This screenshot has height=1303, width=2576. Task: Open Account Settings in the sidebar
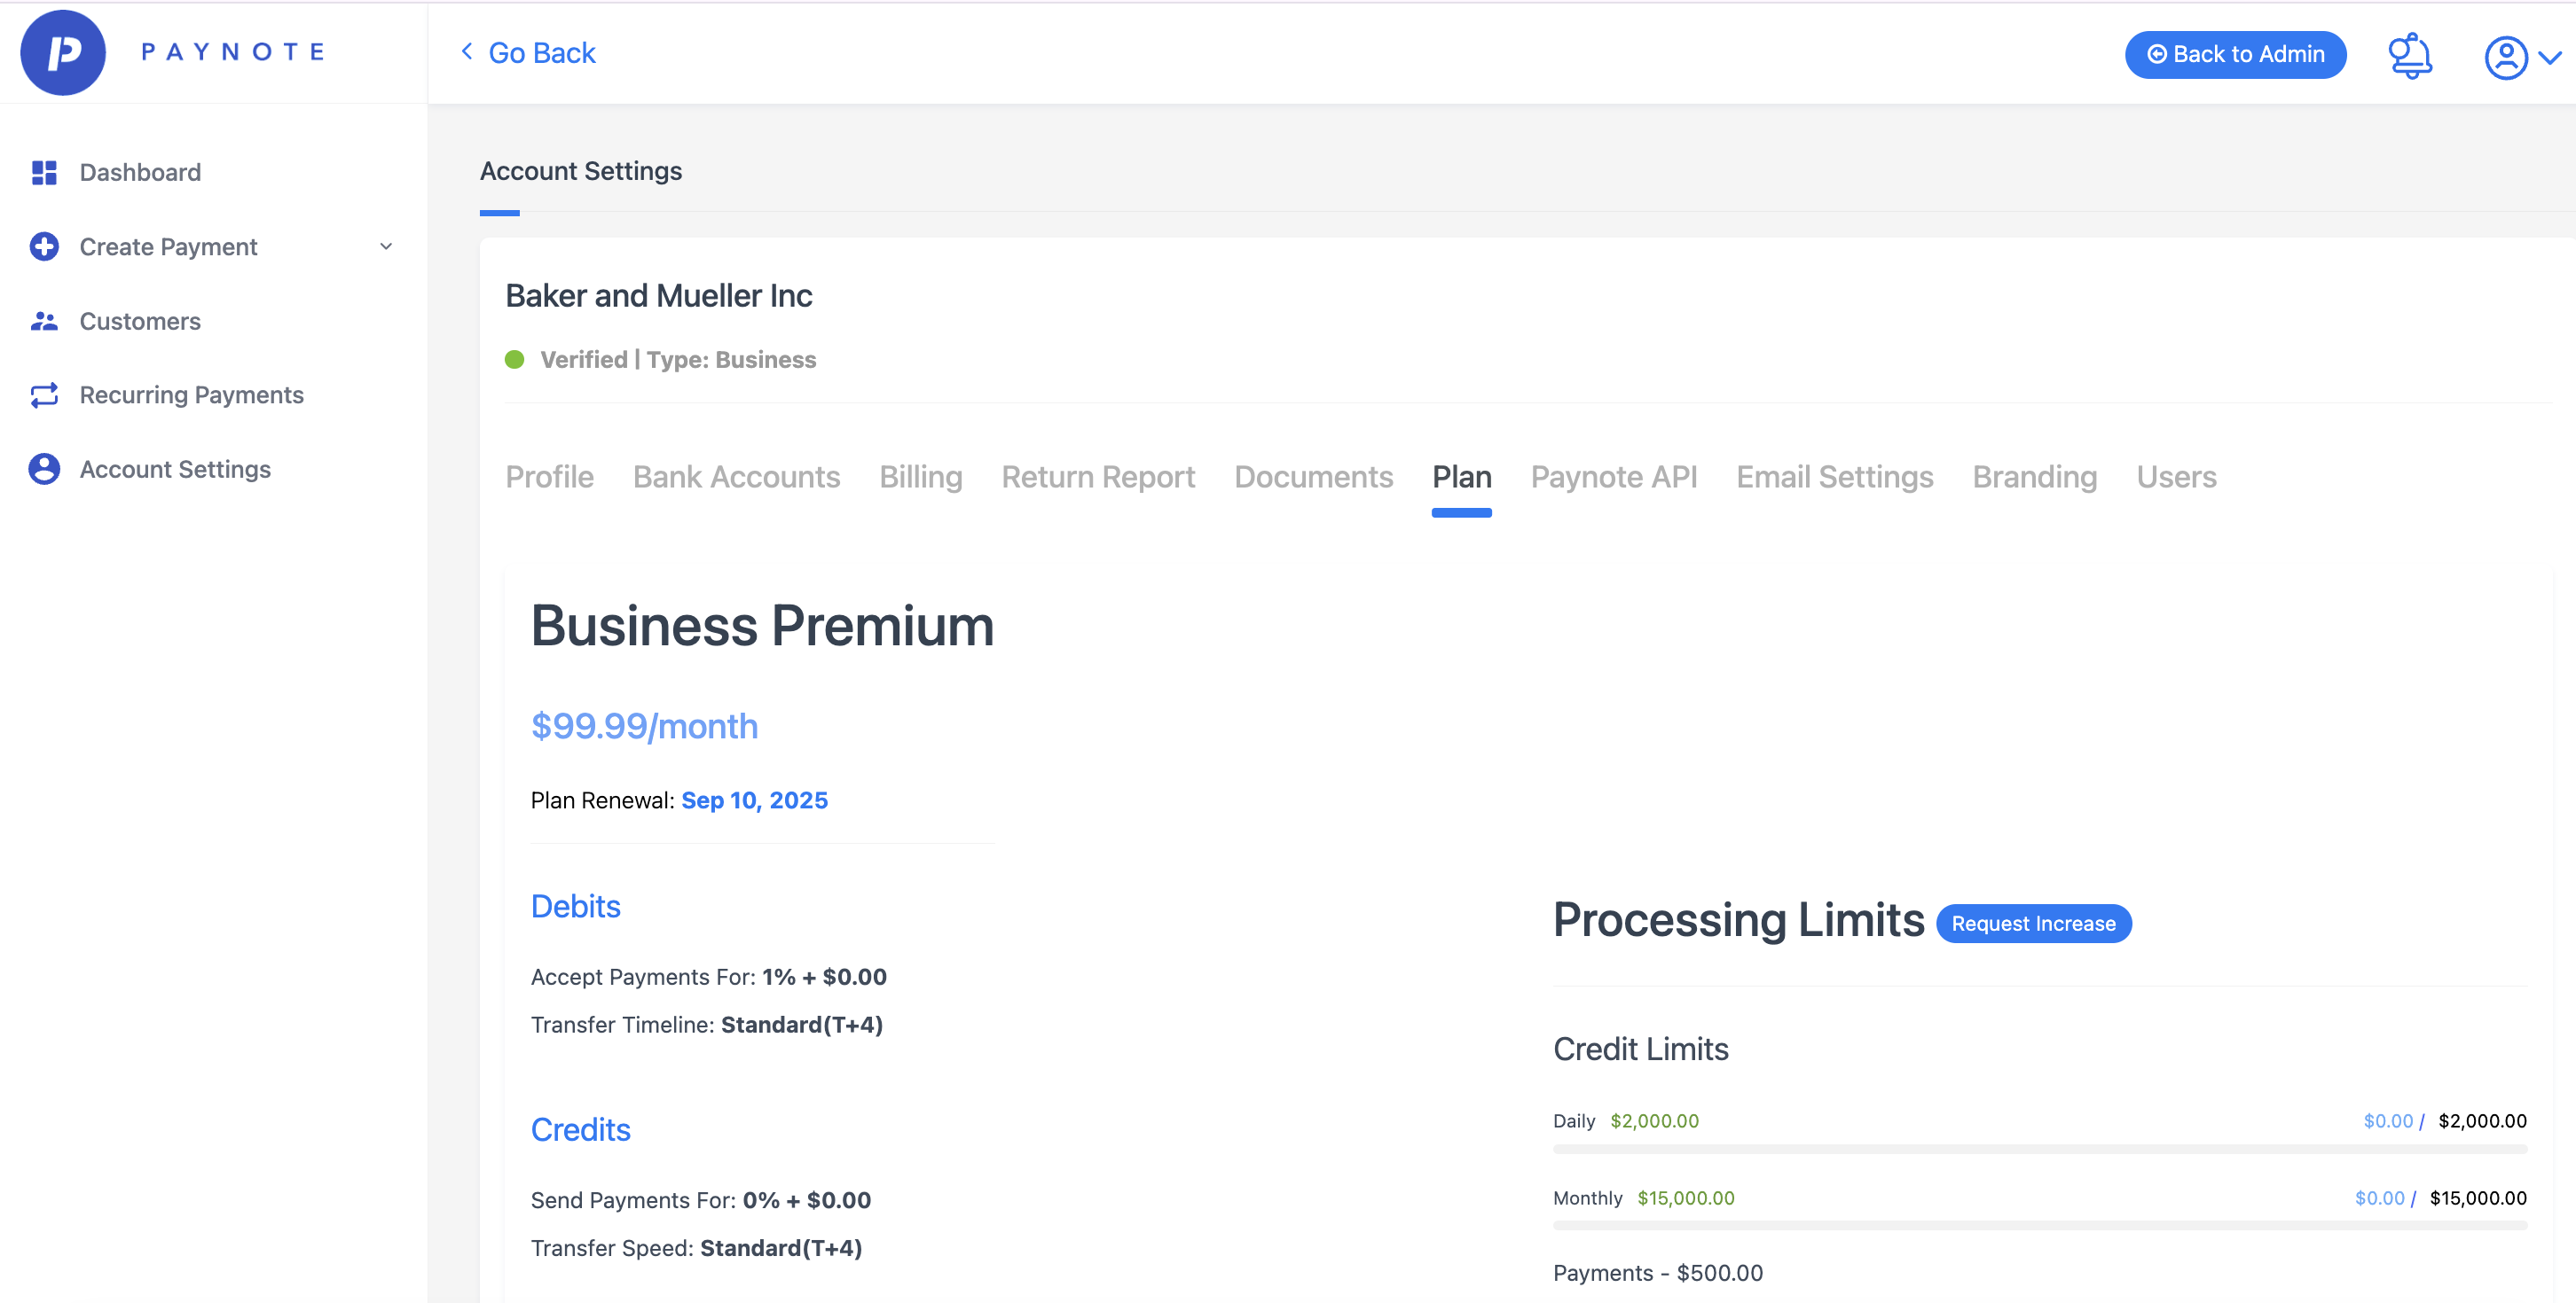coord(175,470)
